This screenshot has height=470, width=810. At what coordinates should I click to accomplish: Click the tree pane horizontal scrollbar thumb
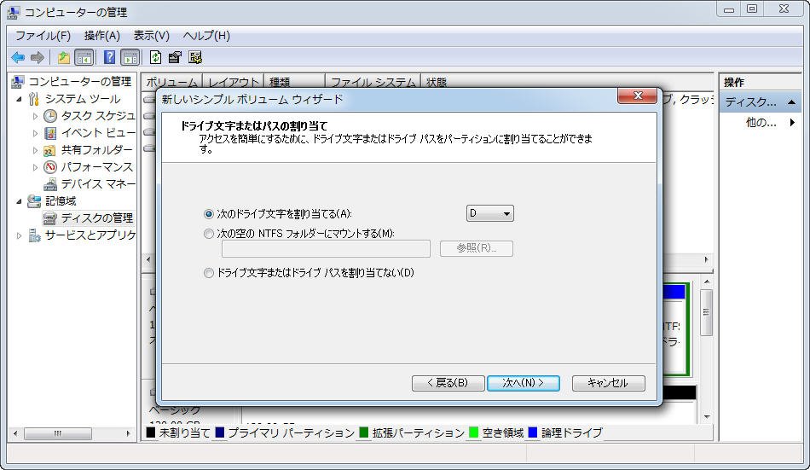[57, 433]
